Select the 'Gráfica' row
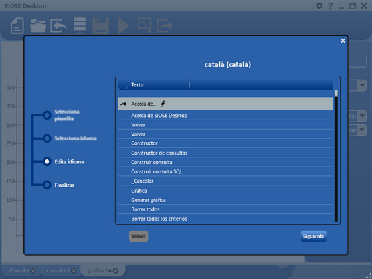This screenshot has width=372, height=279. pos(225,191)
